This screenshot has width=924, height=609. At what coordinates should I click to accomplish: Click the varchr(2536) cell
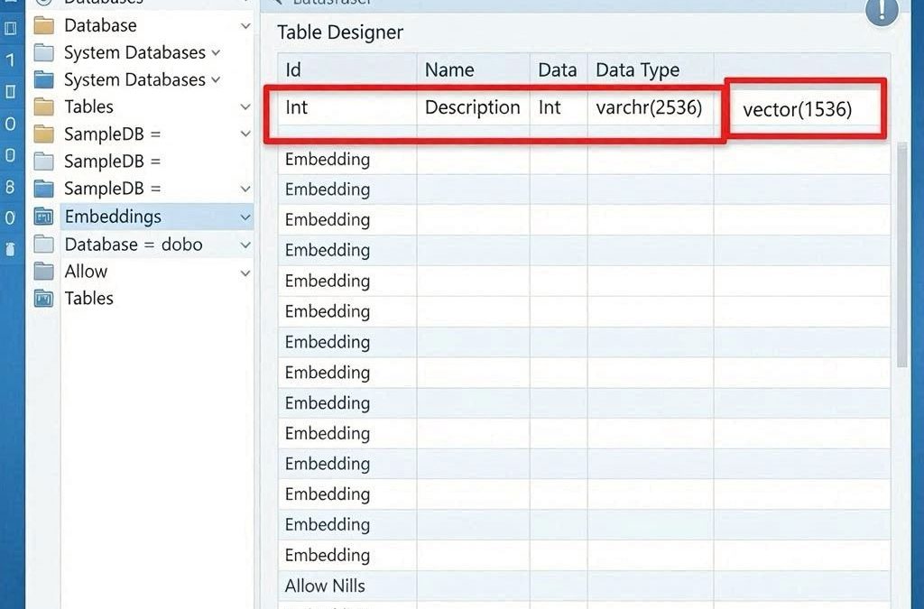(649, 107)
